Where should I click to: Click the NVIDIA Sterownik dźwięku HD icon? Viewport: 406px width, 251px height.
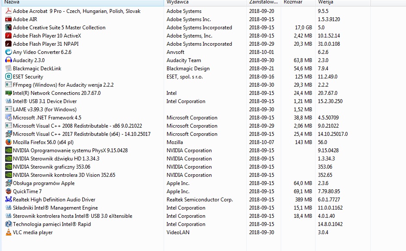(x=9, y=158)
